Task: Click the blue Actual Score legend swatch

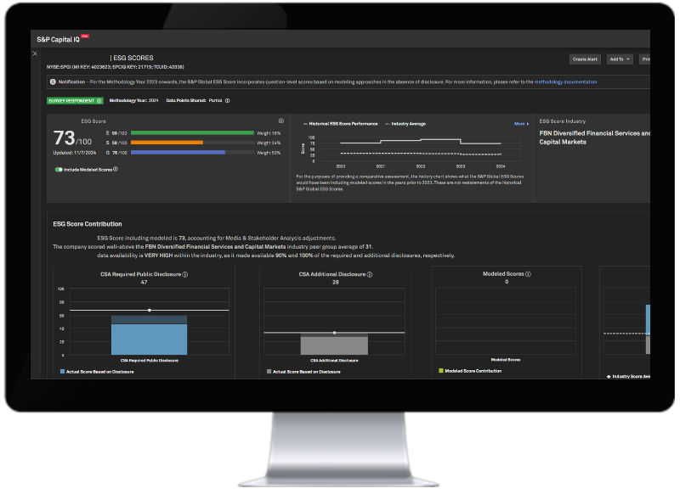Action: [x=62, y=372]
